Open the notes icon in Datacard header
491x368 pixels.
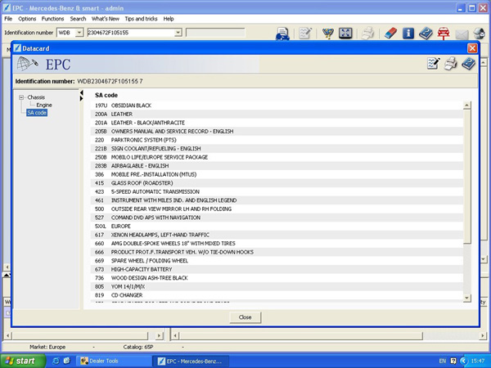pyautogui.click(x=434, y=64)
